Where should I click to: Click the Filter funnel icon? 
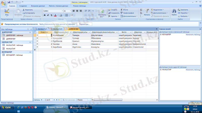(147, 12)
